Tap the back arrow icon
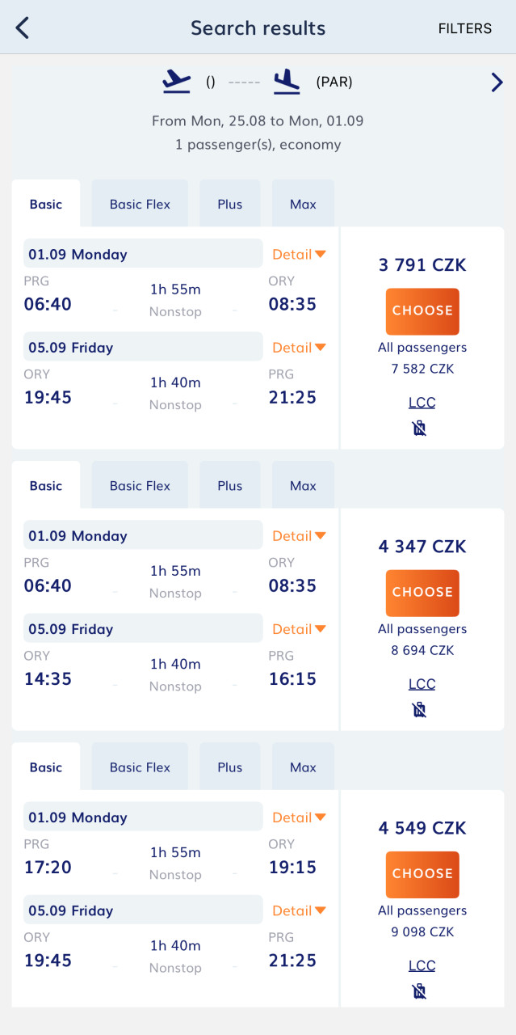This screenshot has width=516, height=1035. [23, 27]
